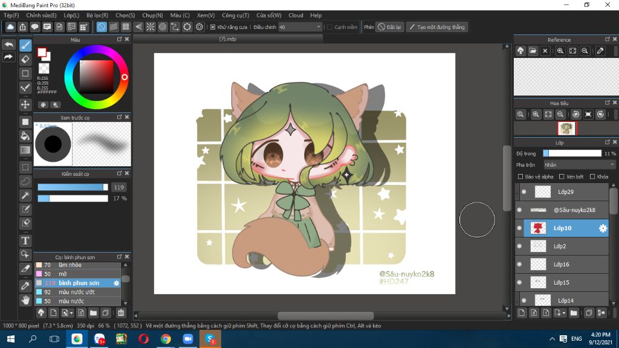
Task: Open snap settings gear icon in toolbar
Action: (199, 27)
